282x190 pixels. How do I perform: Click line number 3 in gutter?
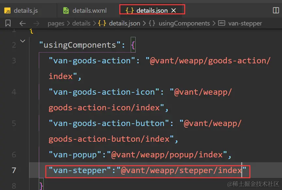point(14,61)
